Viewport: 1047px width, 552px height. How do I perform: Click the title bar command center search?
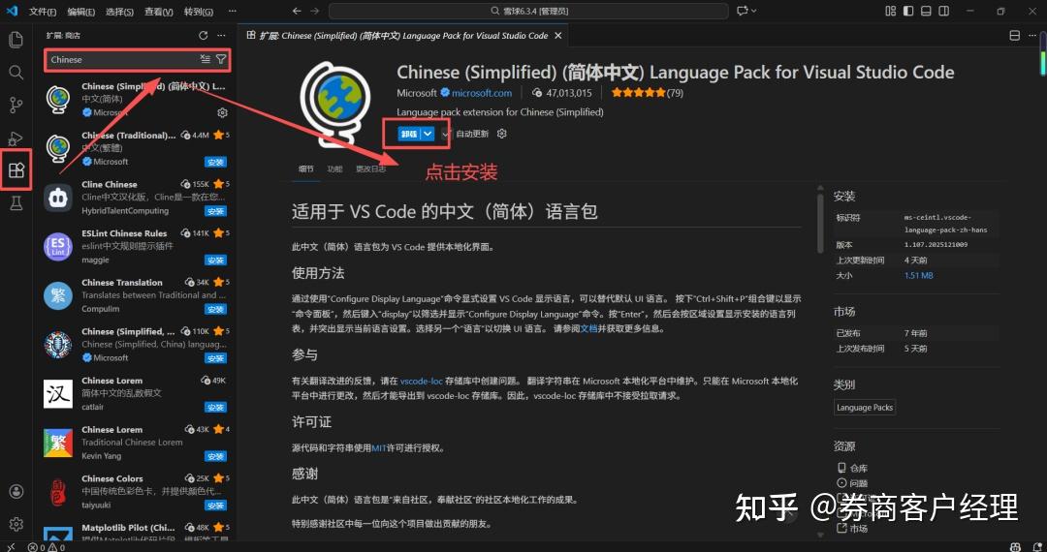(x=528, y=12)
